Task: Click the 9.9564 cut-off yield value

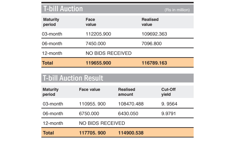Action: pos(169,104)
